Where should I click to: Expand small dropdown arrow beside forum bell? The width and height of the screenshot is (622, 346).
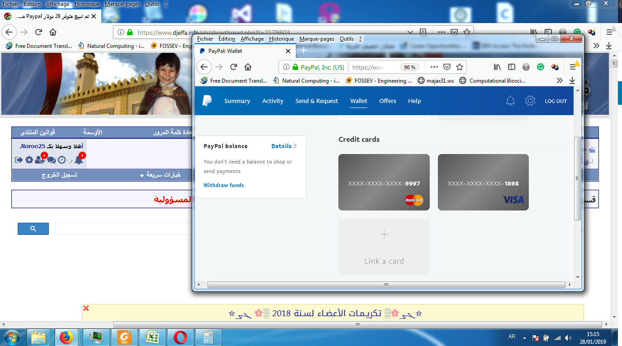pyautogui.click(x=70, y=161)
